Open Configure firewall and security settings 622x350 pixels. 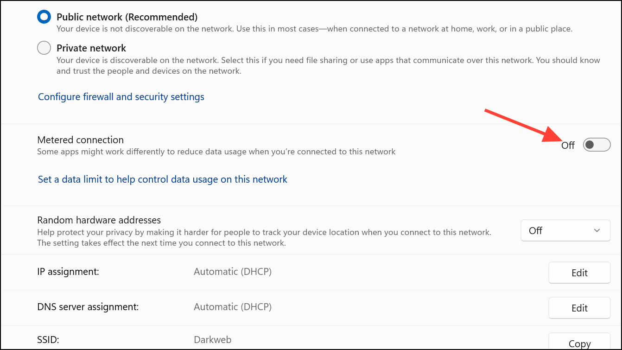121,97
